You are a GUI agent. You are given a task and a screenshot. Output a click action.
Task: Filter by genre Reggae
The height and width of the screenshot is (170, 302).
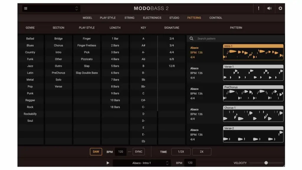30,100
